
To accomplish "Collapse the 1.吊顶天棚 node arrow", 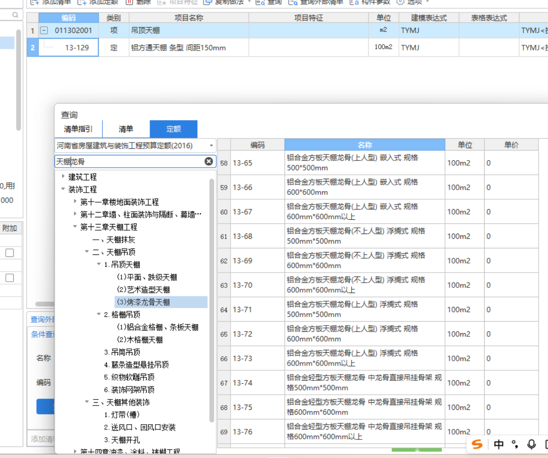I will click(x=99, y=264).
